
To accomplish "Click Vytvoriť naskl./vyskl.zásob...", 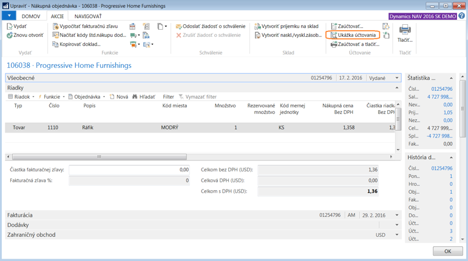I will click(x=288, y=35).
